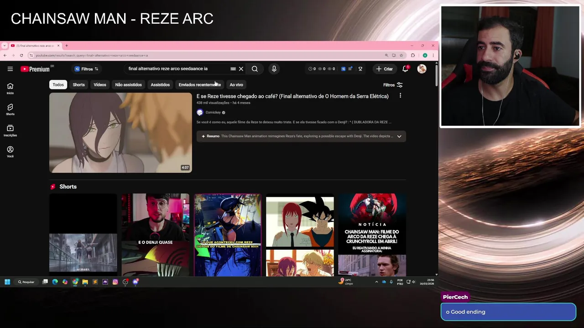Open the video titled E se Reze tivesse chegado ao café

(x=292, y=96)
